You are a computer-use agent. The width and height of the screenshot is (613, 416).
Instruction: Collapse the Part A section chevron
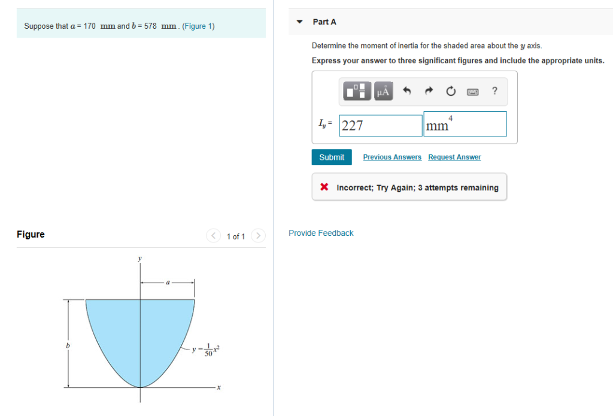point(299,21)
